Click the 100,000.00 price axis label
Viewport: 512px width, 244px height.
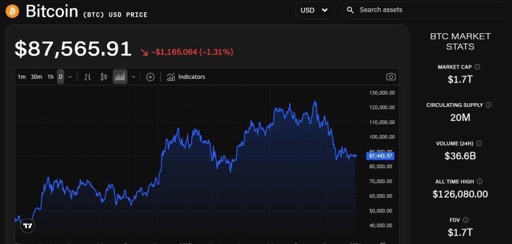tap(382, 137)
